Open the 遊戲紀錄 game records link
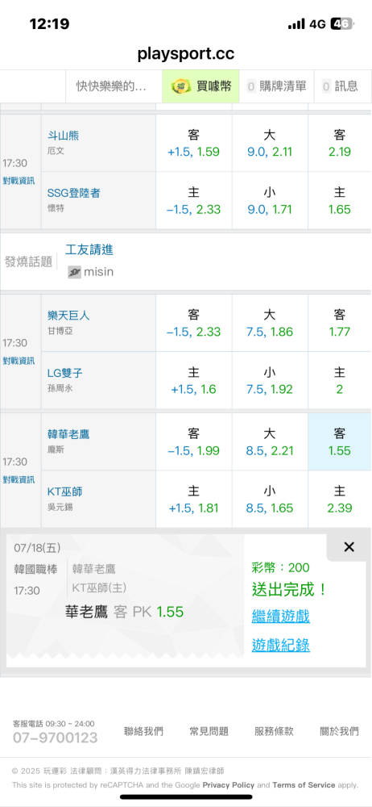Viewport: 372px width, 807px height. (280, 645)
